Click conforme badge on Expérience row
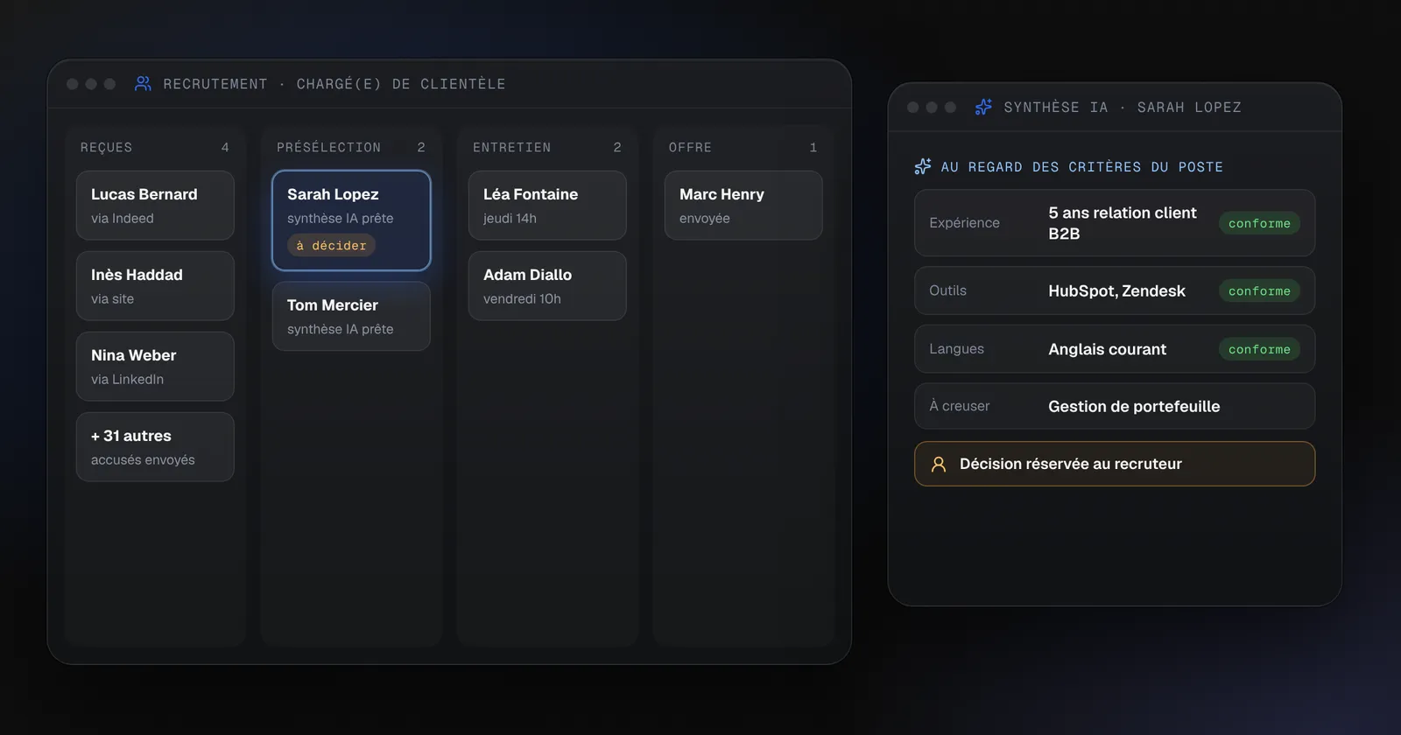This screenshot has width=1401, height=735. pyautogui.click(x=1259, y=223)
